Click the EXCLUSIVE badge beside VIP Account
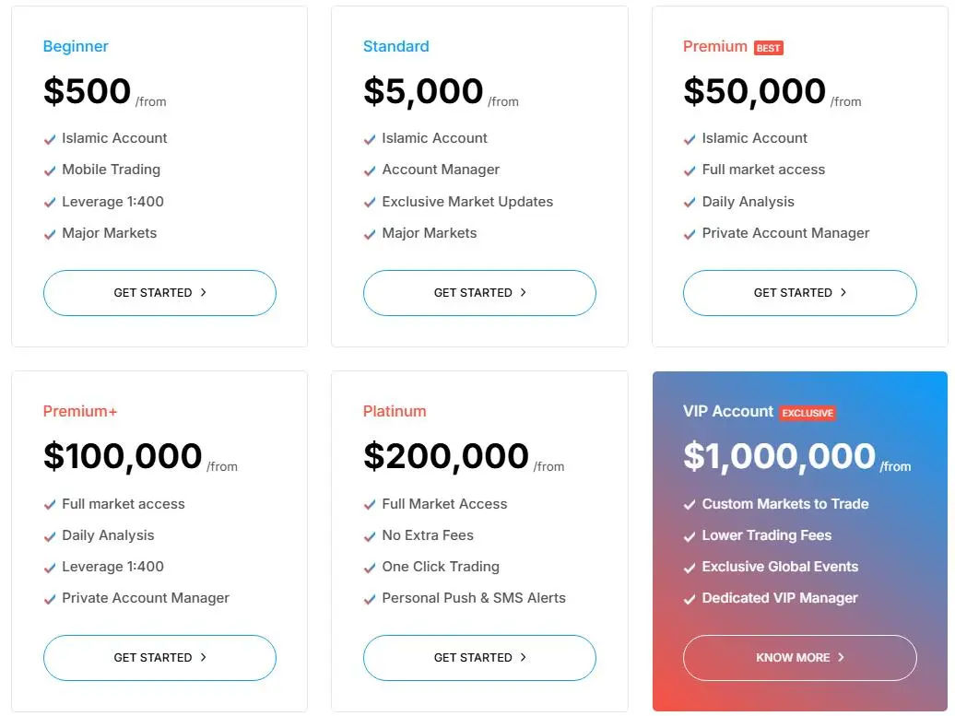 coord(808,413)
